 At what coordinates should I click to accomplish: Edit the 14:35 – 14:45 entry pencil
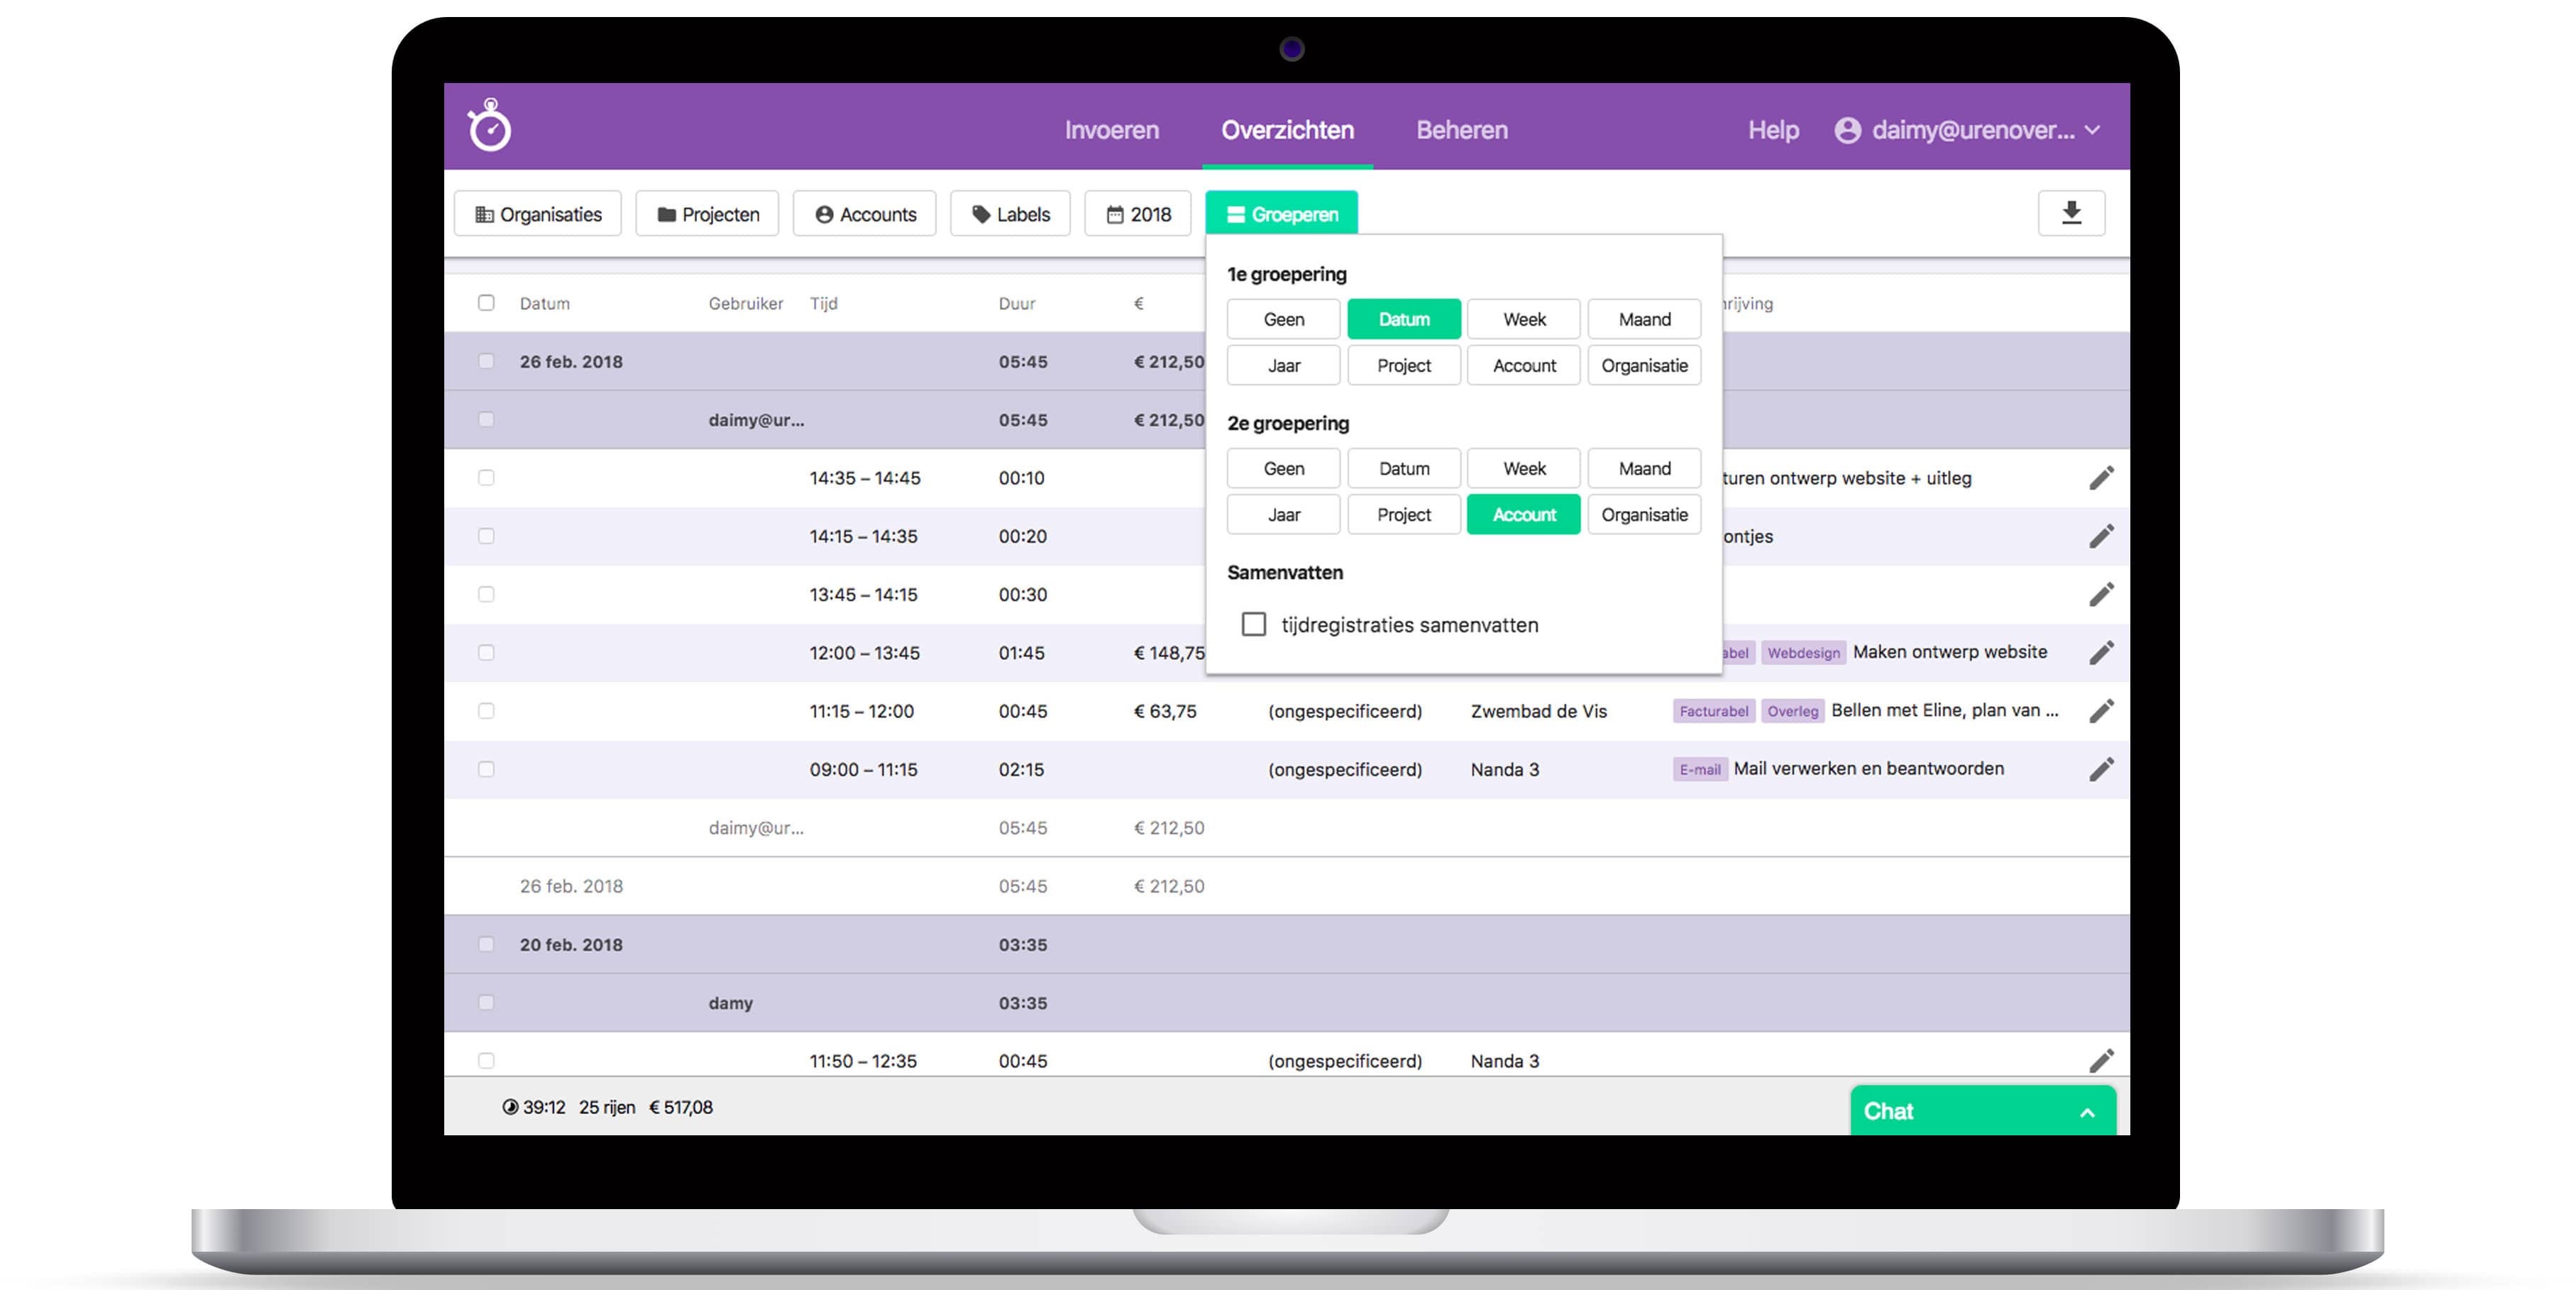click(2101, 478)
